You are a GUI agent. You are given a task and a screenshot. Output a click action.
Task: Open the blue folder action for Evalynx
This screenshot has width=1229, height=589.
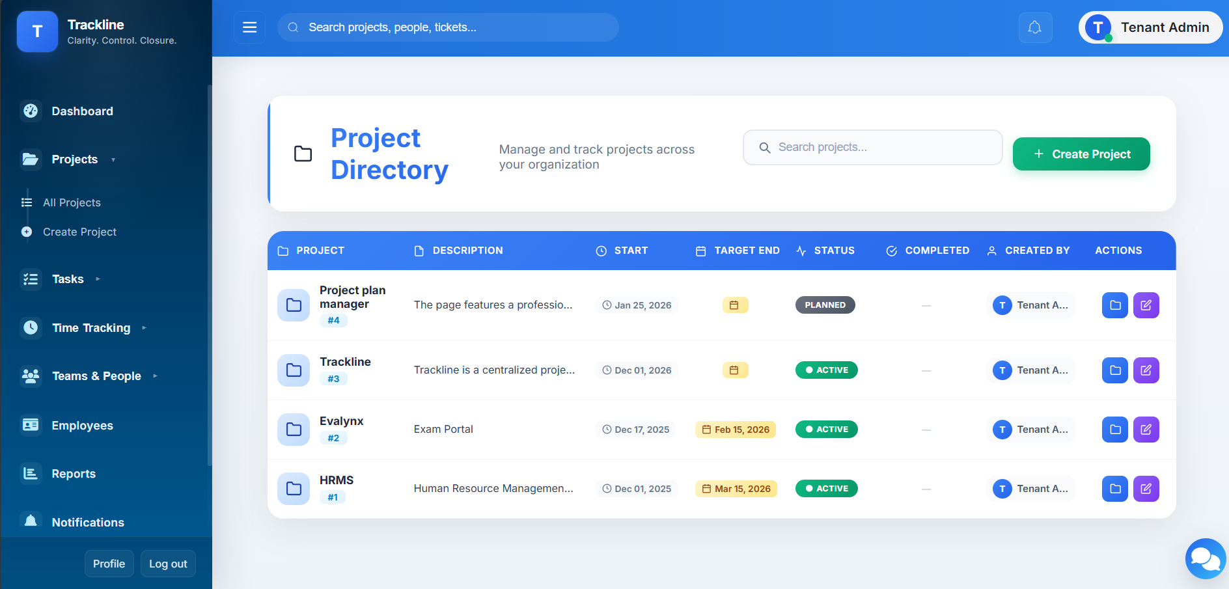point(1114,430)
